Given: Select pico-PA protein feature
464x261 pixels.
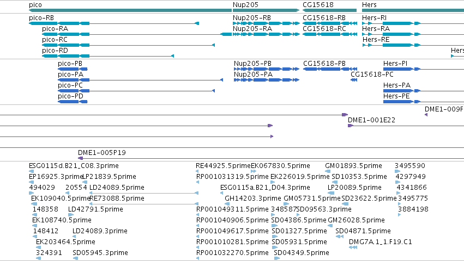Looking at the screenshot, I should click(140, 80).
